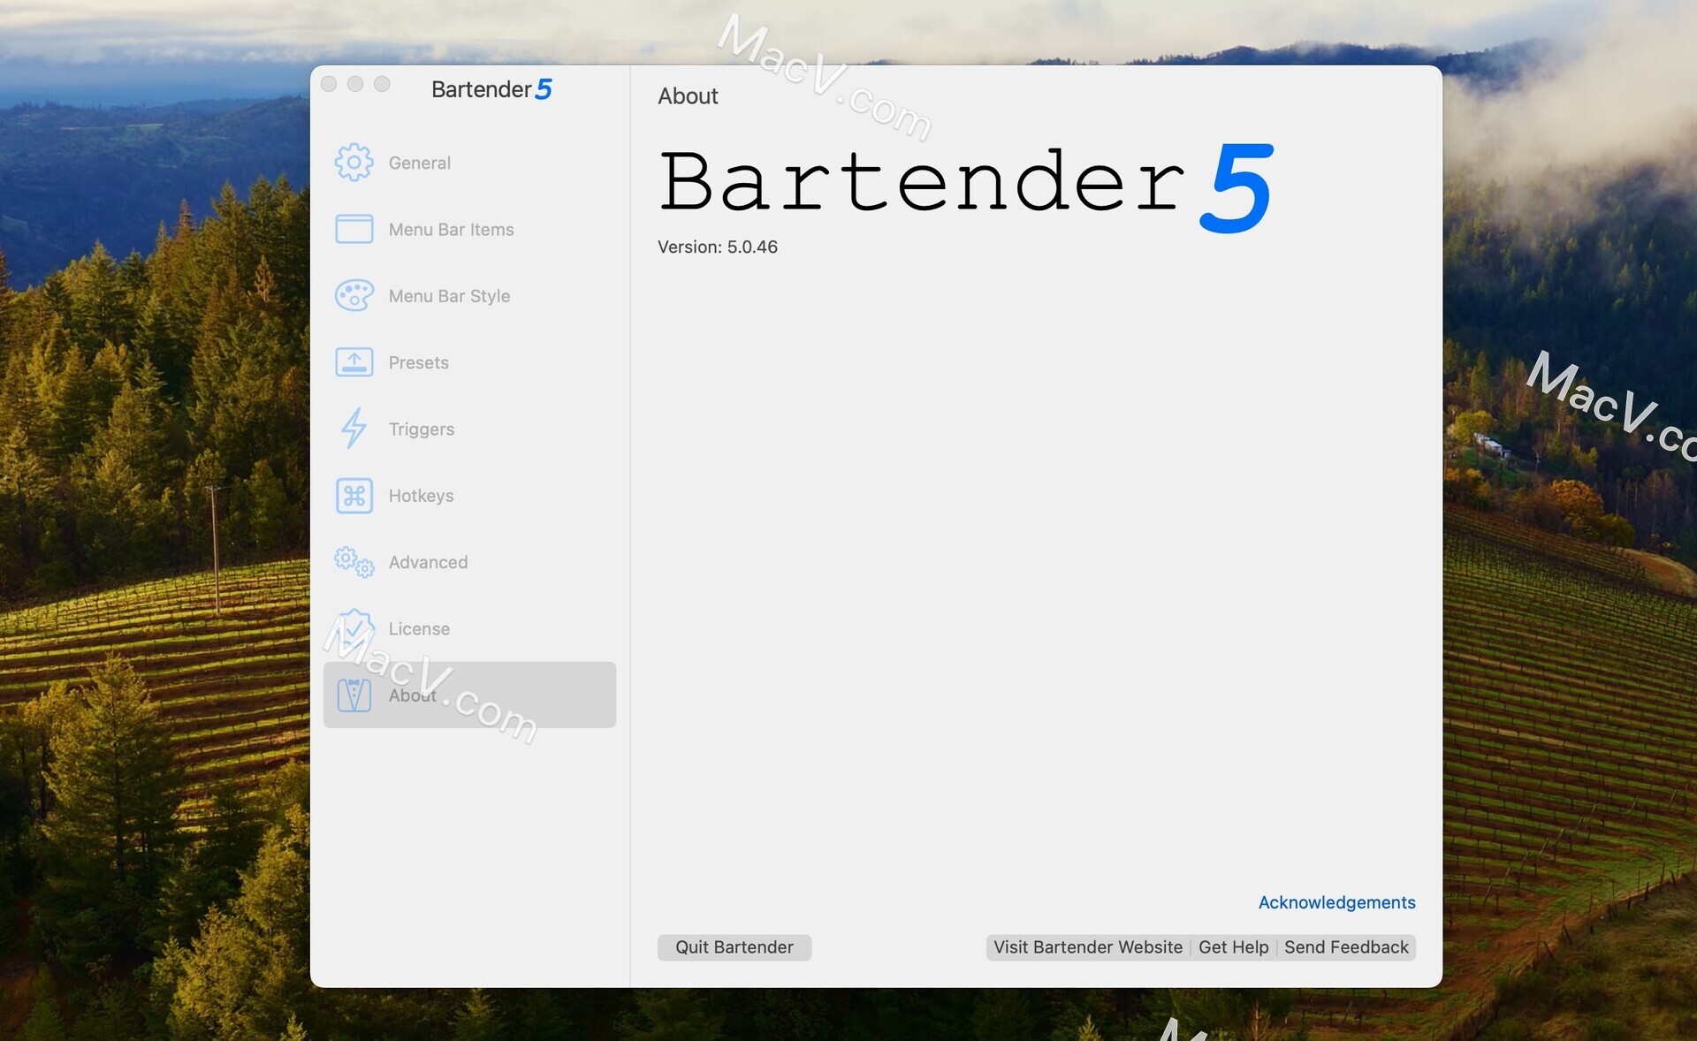Click the About tuxedo icon

(354, 695)
